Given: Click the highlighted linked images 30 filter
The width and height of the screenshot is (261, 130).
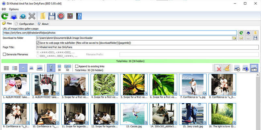Looking at the screenshot, I should coord(51,68).
